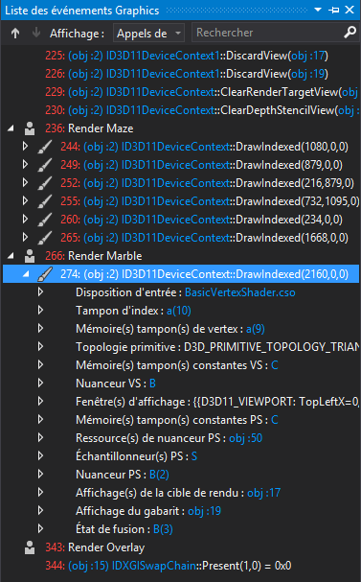This screenshot has width=361, height=582.
Task: Open the a(10) index buffer link
Action: pos(179,311)
